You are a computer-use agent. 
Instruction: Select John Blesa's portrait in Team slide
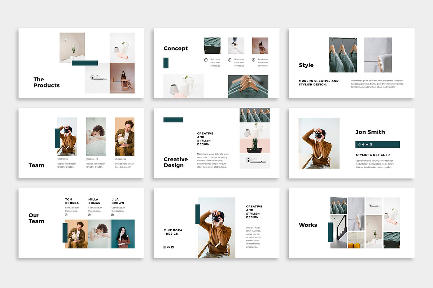click(124, 136)
